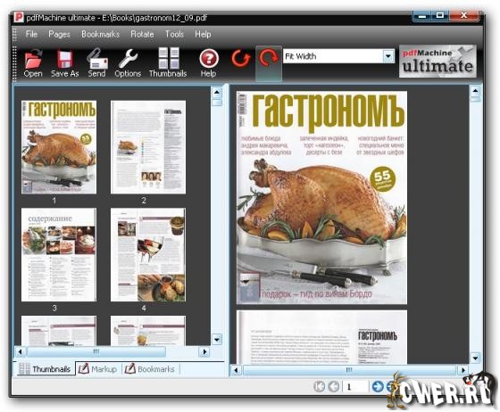500x412 pixels.
Task: Click document view scroll left arrow
Action: click(x=236, y=370)
